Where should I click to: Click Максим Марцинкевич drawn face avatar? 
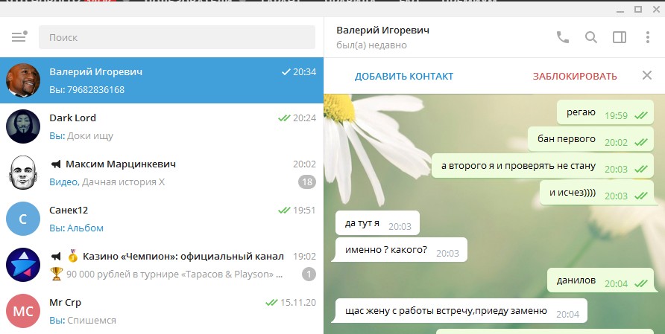[x=23, y=173]
